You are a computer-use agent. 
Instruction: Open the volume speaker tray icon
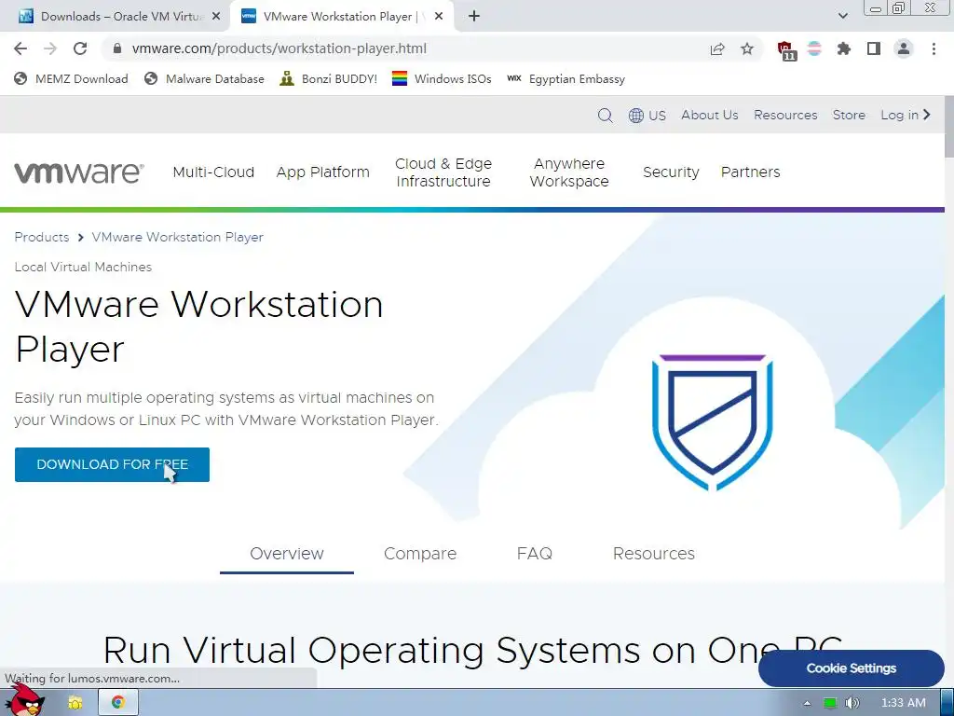852,703
